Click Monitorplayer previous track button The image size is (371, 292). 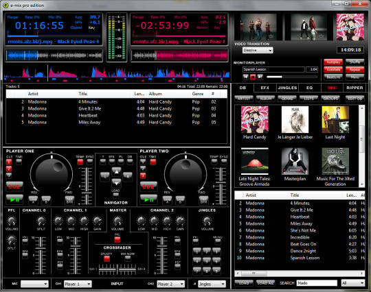[x=246, y=77]
